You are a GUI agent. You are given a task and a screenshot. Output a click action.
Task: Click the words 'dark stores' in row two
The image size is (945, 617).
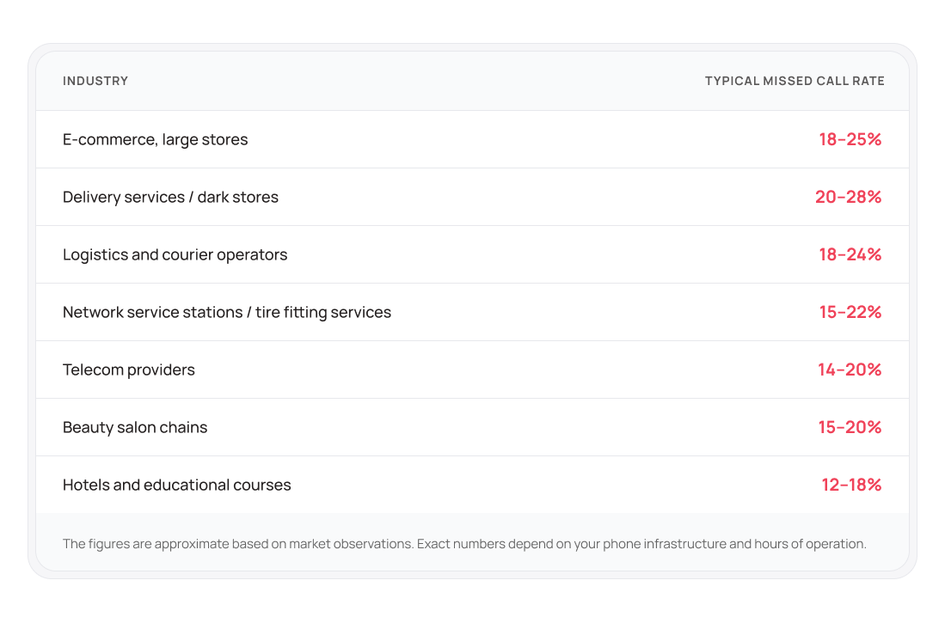238,197
